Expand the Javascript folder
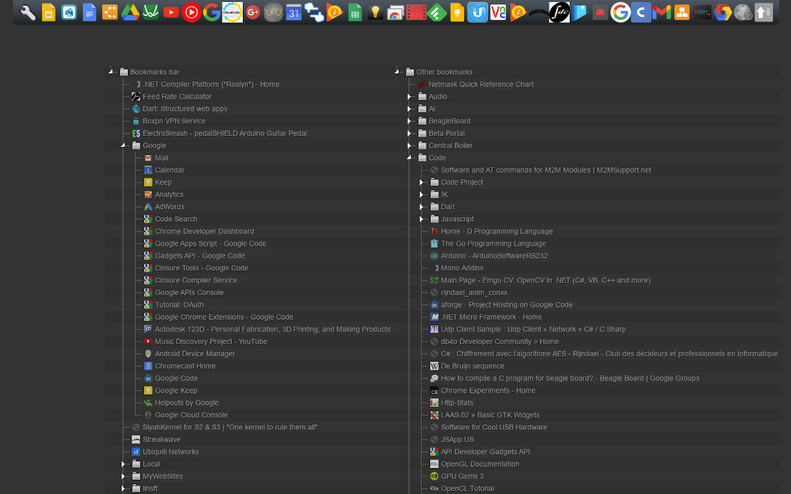This screenshot has height=494, width=791. [x=421, y=219]
